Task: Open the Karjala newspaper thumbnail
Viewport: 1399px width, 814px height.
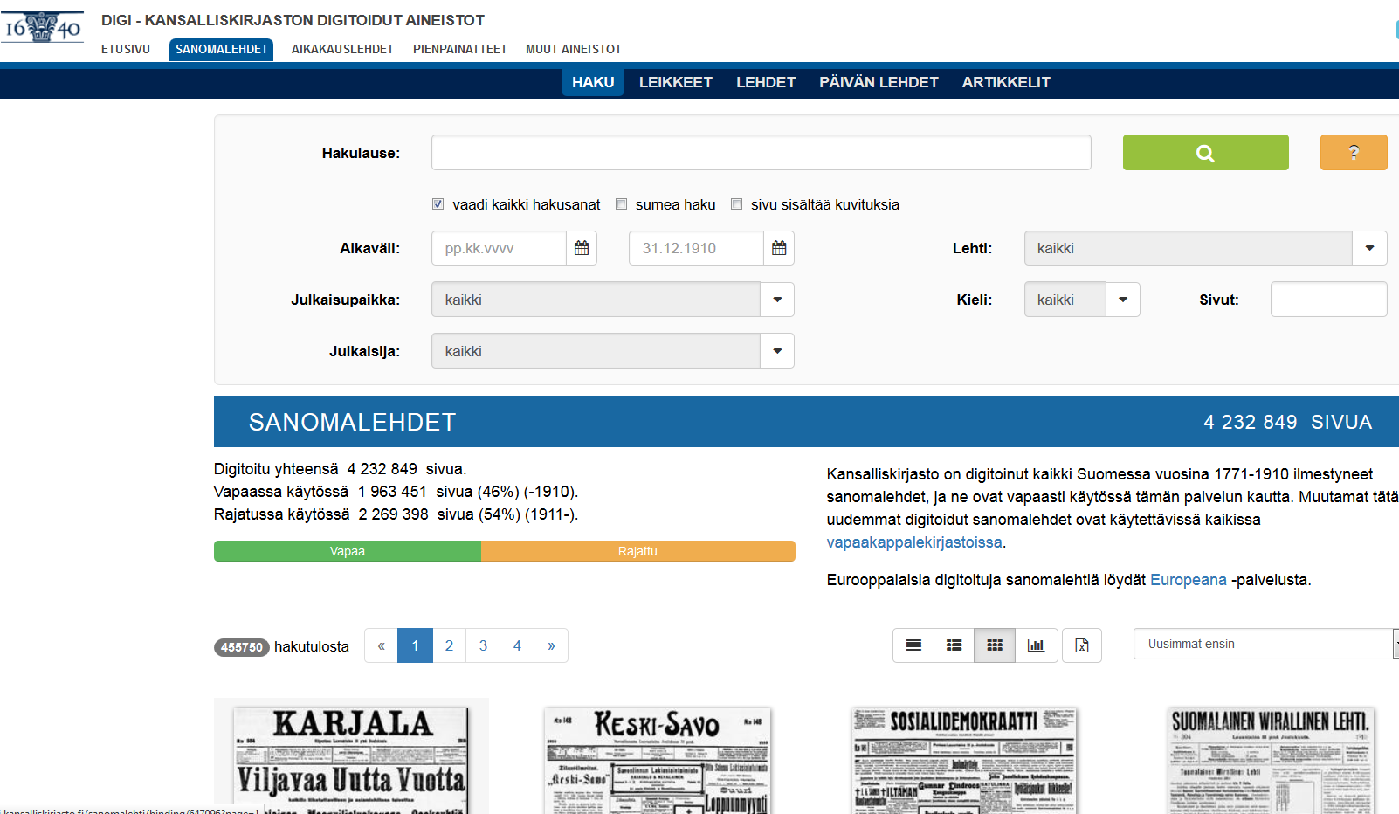Action: 351,760
